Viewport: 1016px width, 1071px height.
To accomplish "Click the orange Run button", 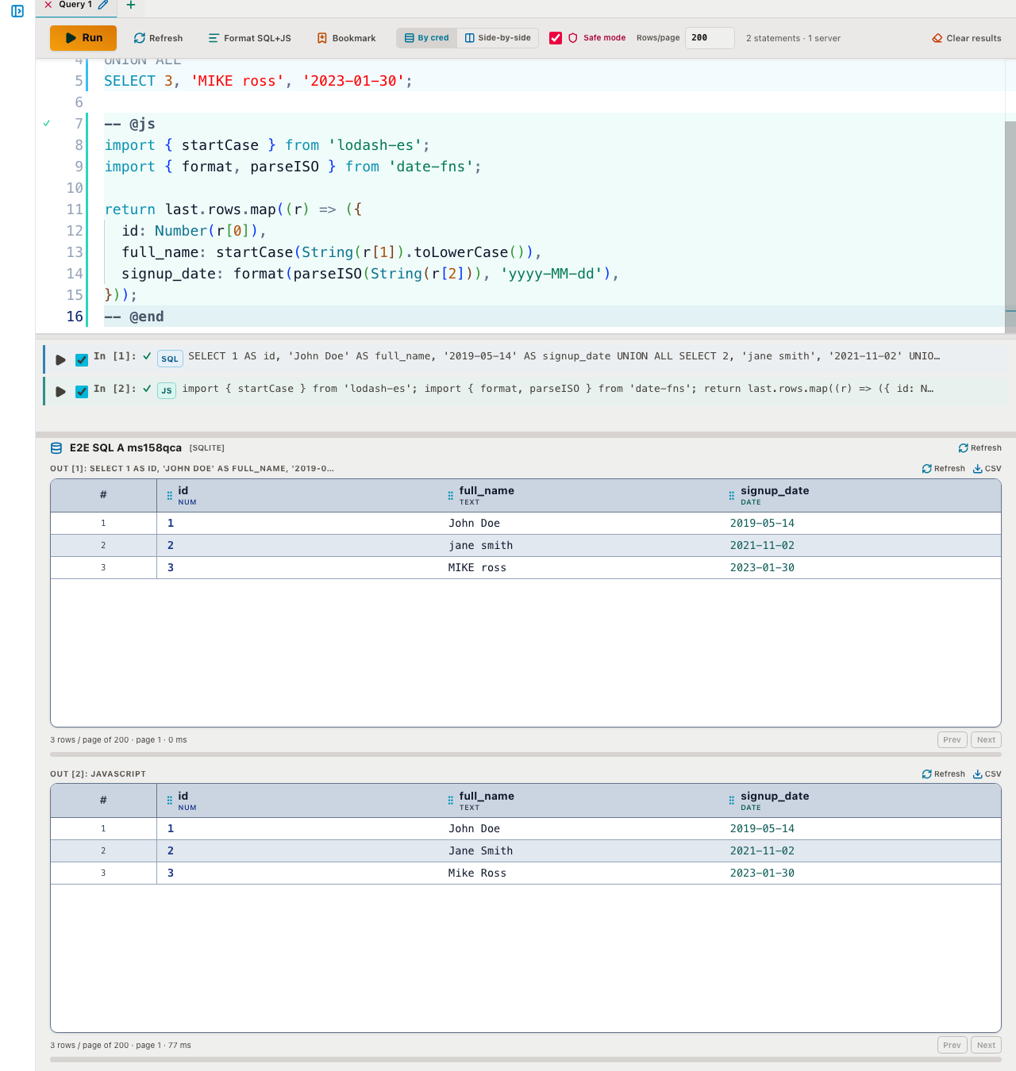I will pyautogui.click(x=83, y=38).
